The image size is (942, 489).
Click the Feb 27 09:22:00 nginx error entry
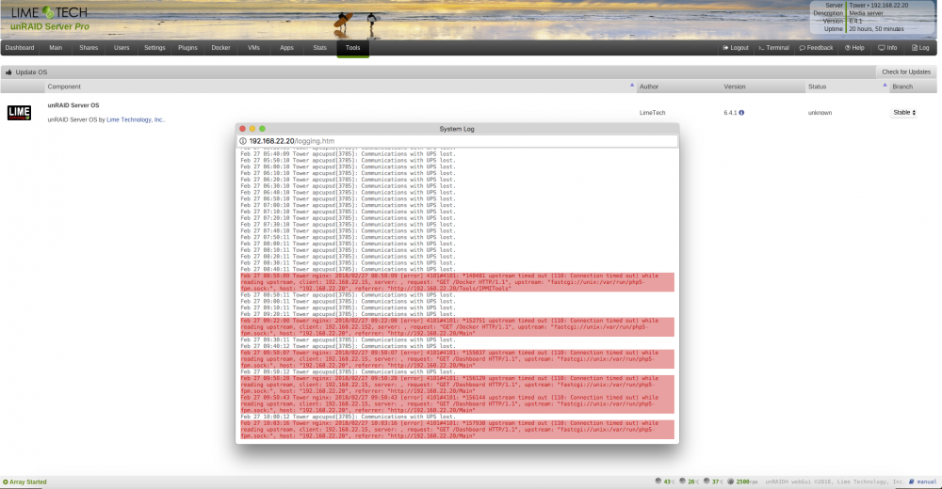point(457,327)
